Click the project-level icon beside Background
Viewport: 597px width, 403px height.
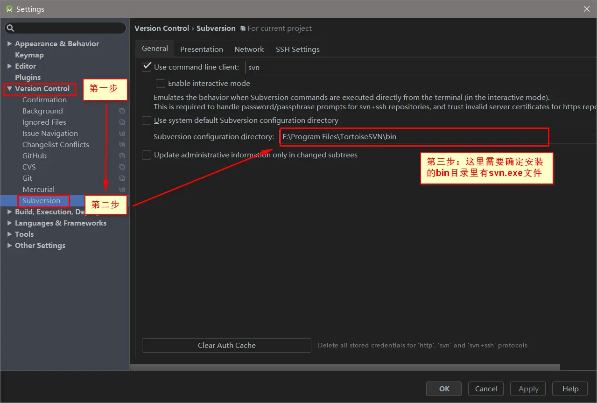tap(122, 111)
